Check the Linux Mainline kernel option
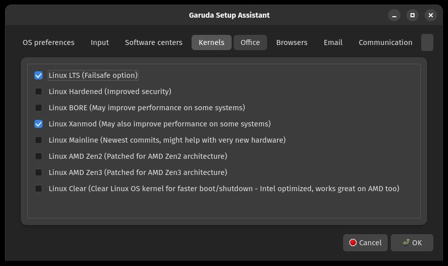This screenshot has height=266, width=448. click(39, 140)
